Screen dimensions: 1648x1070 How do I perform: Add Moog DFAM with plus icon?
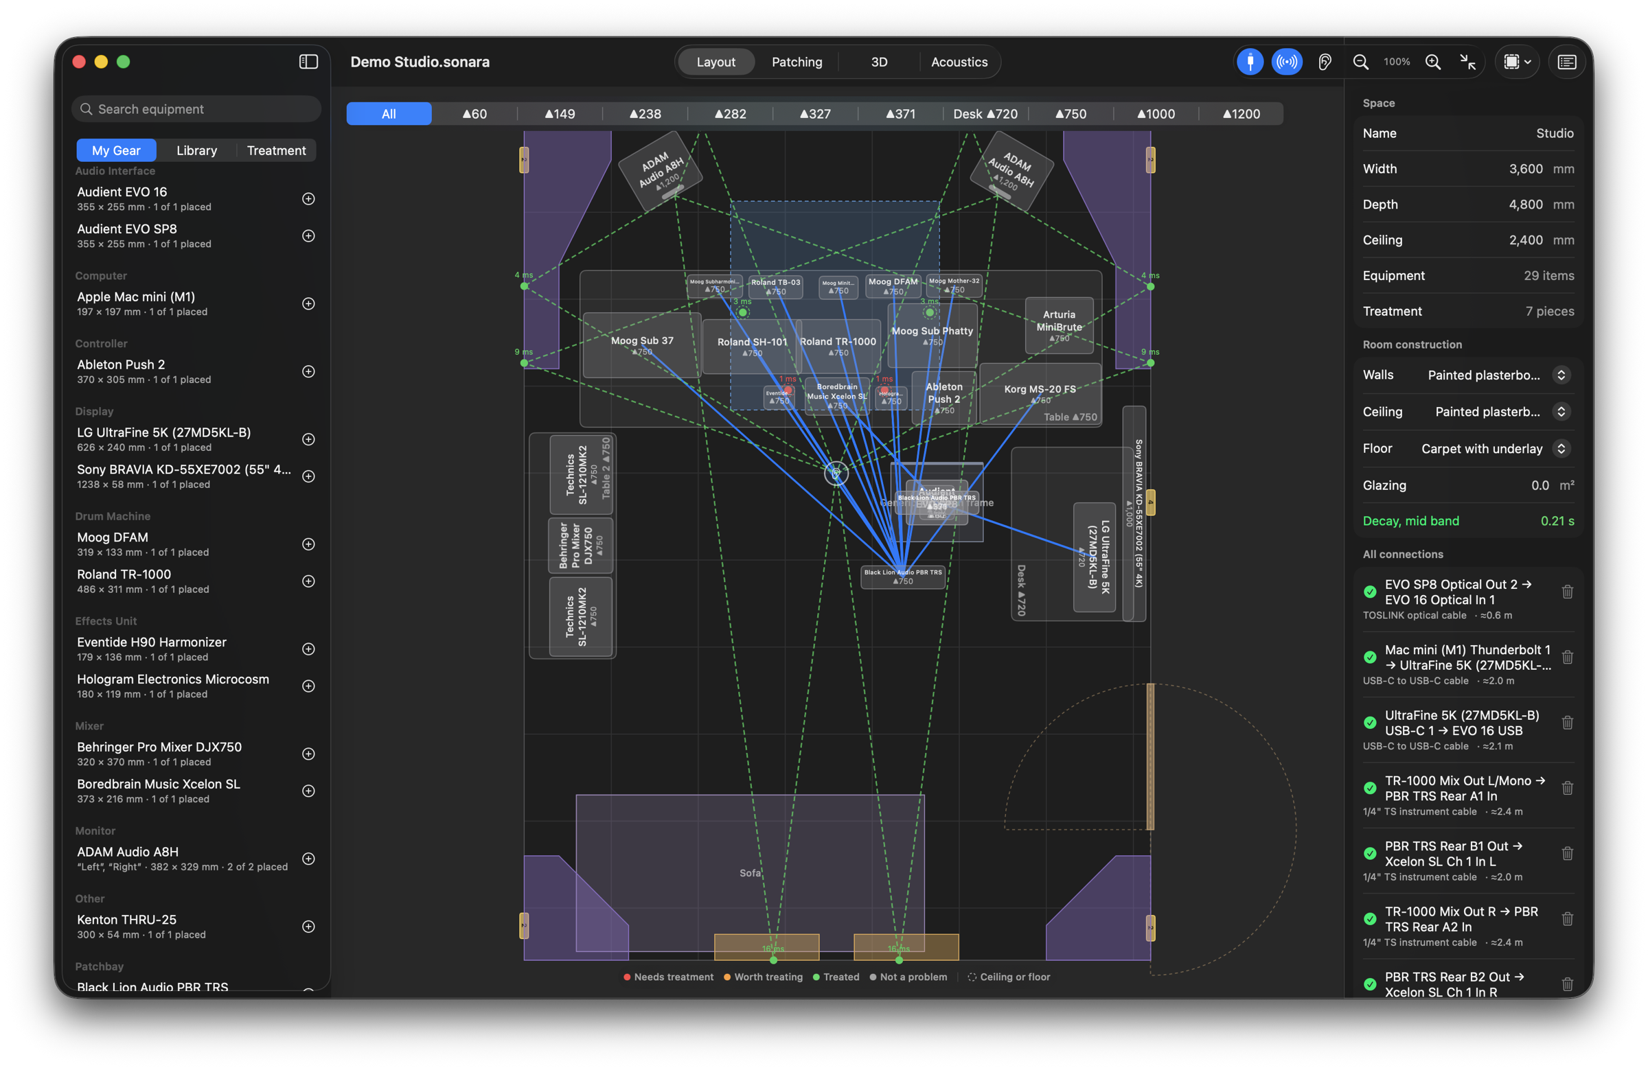coord(309,544)
